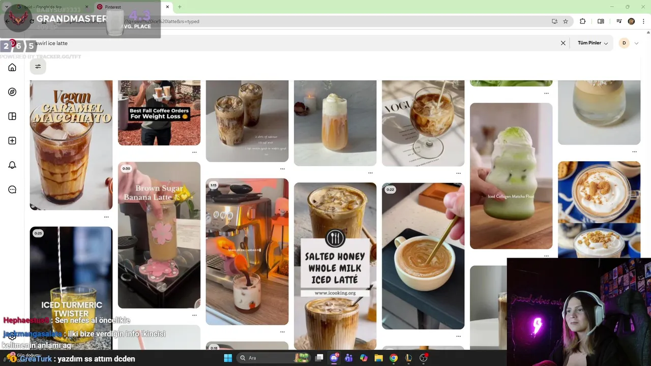The image size is (651, 366).
Task: Open the messages chat icon
Action: click(12, 190)
